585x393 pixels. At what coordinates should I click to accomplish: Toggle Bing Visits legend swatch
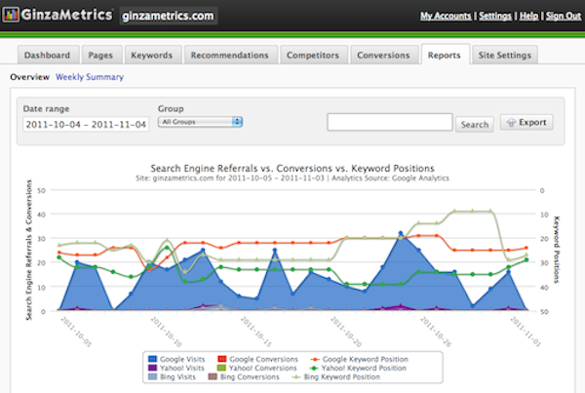coord(152,377)
